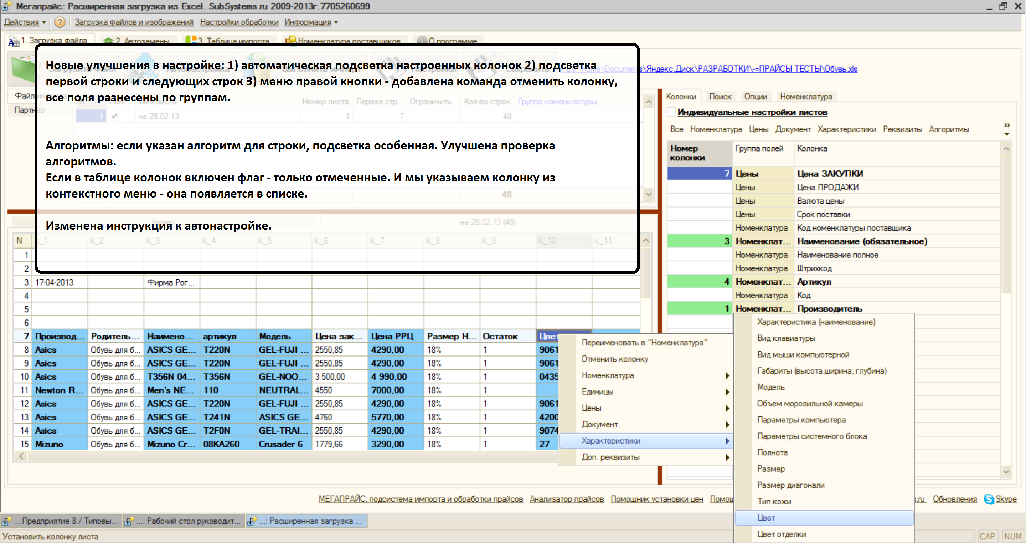The height and width of the screenshot is (543, 1026).
Task: Click the yellow help question mark icon
Action: pyautogui.click(x=60, y=22)
